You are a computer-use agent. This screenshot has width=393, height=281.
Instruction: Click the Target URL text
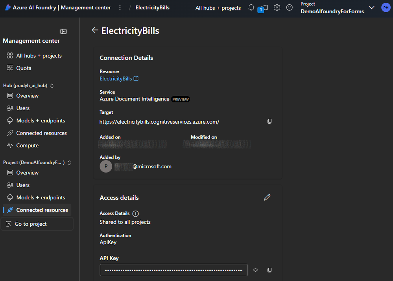tap(159, 122)
